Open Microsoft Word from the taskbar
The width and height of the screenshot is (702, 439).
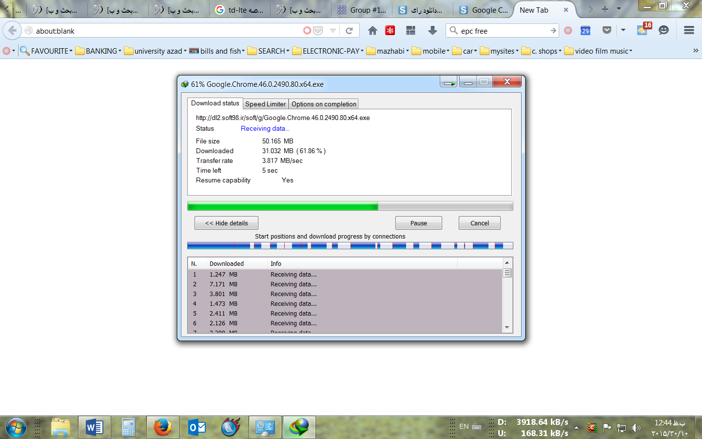point(95,428)
